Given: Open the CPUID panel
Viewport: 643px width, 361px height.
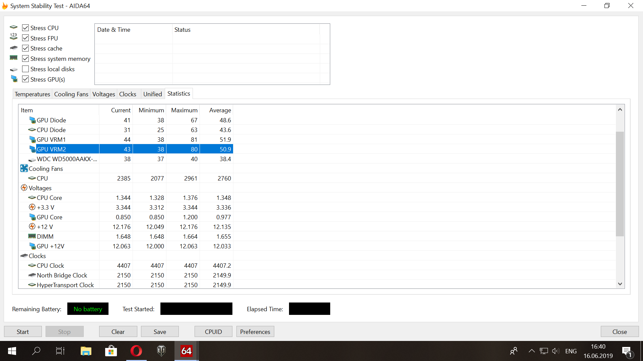Looking at the screenshot, I should [x=213, y=332].
